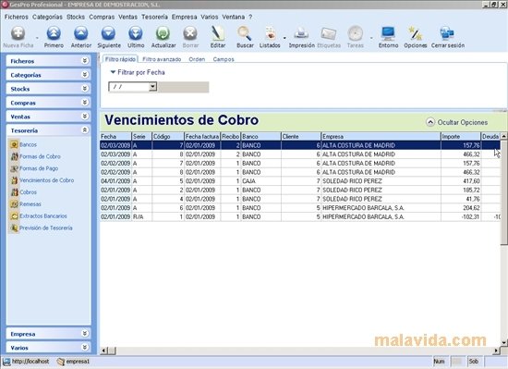The image size is (508, 369).
Task: Open the Ventana menu
Action: 234,17
